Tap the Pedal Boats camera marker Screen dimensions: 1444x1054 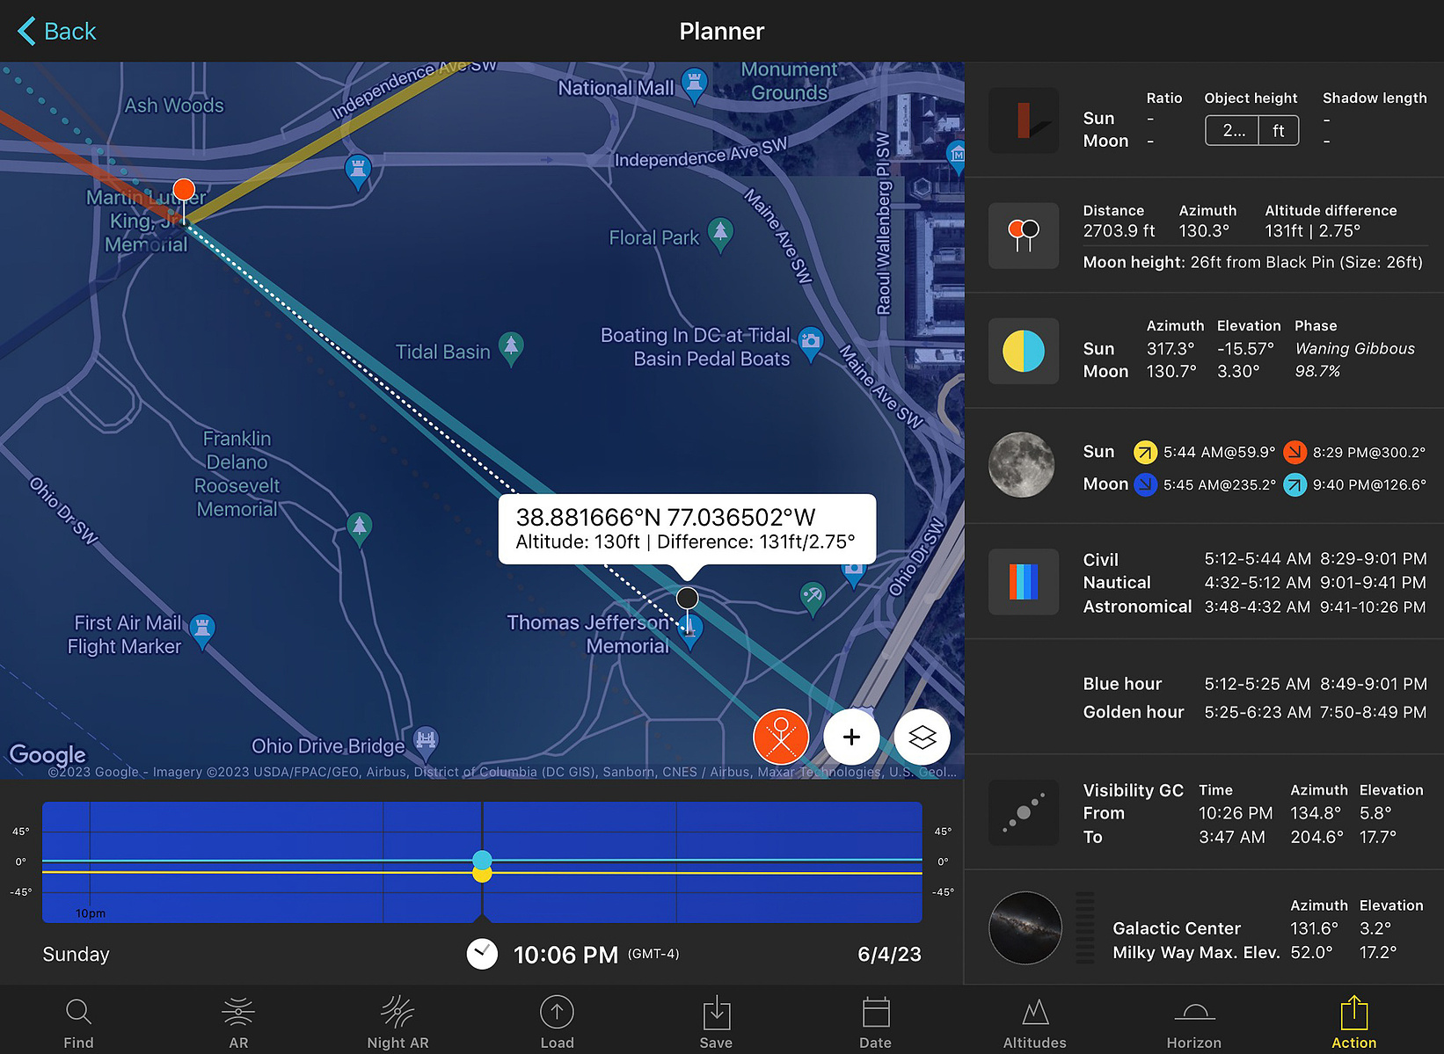click(x=811, y=344)
